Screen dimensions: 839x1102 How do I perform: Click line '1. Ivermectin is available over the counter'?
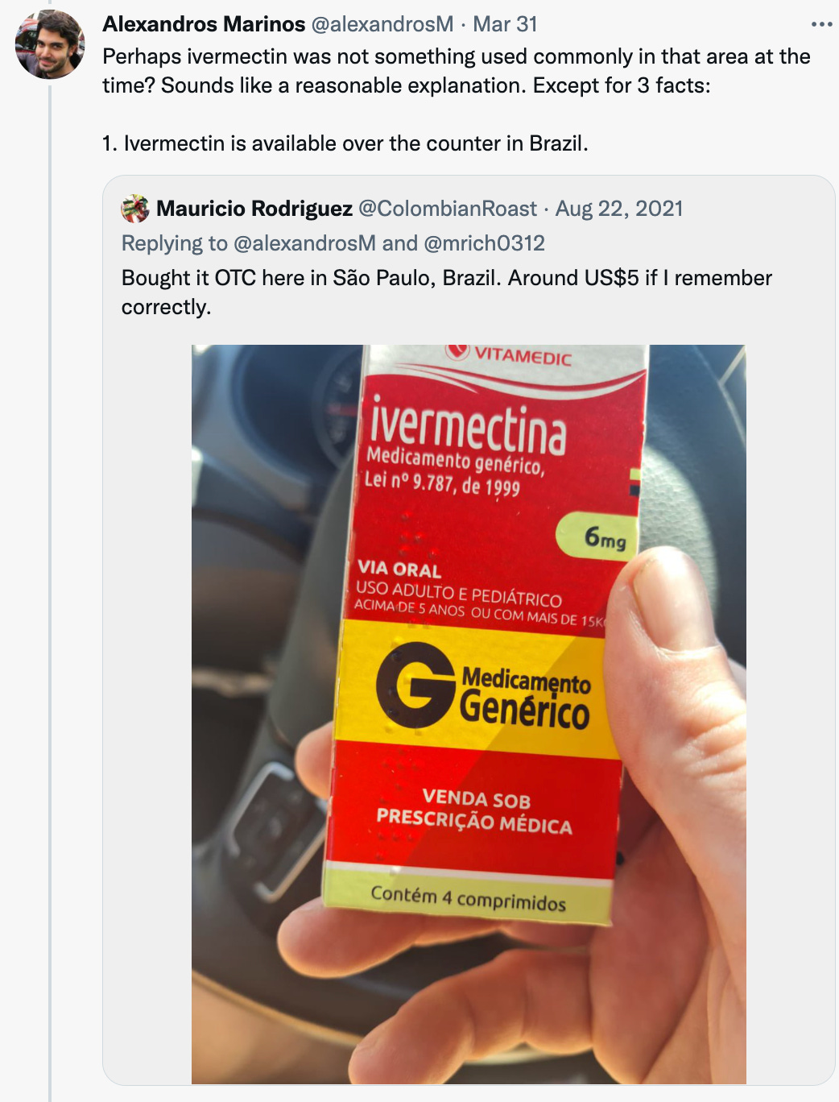(345, 143)
